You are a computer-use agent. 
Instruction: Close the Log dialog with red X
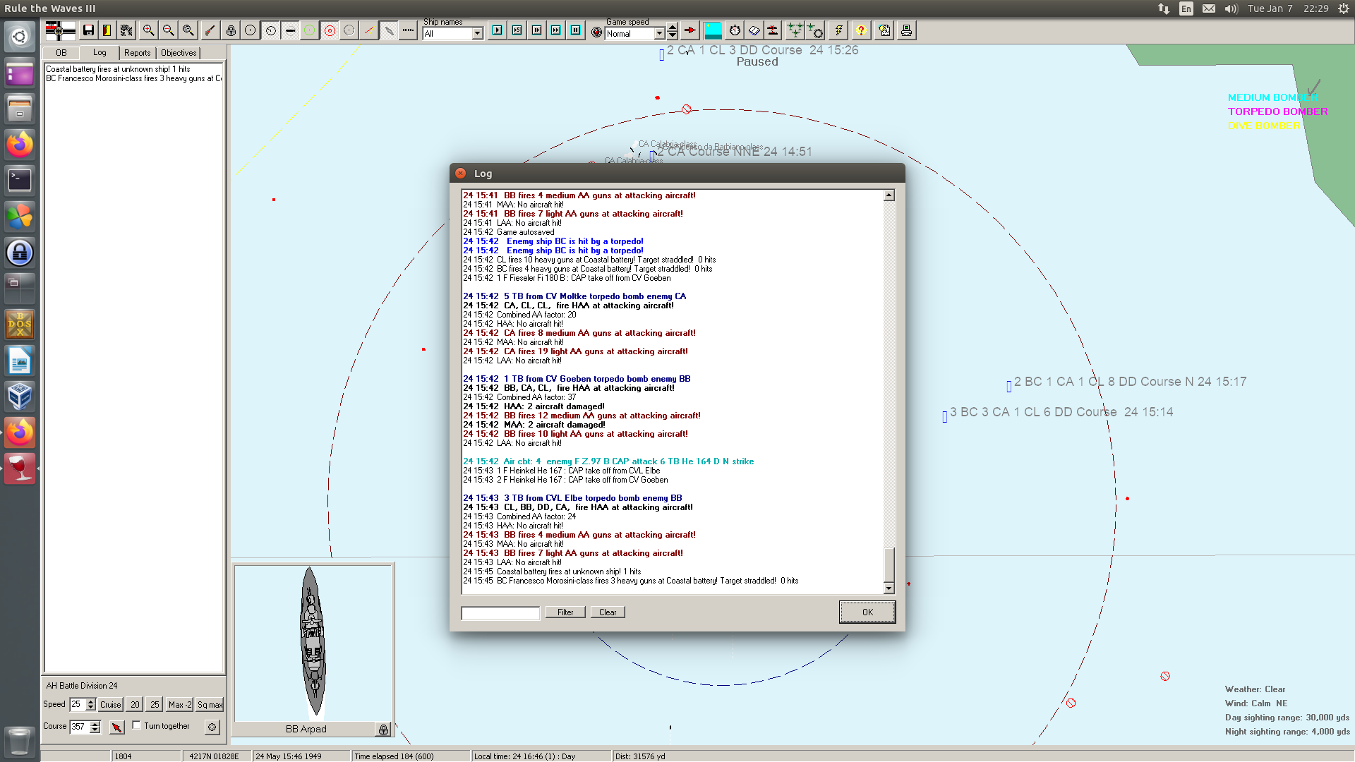461,174
